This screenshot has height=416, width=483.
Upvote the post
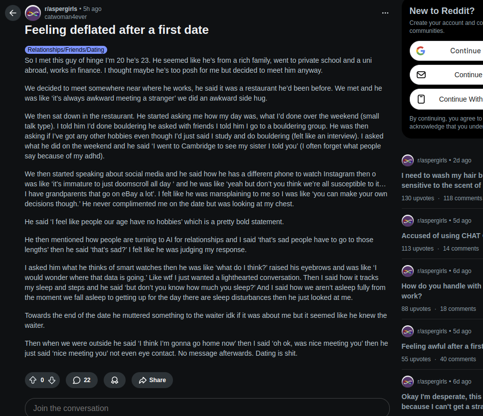click(33, 380)
